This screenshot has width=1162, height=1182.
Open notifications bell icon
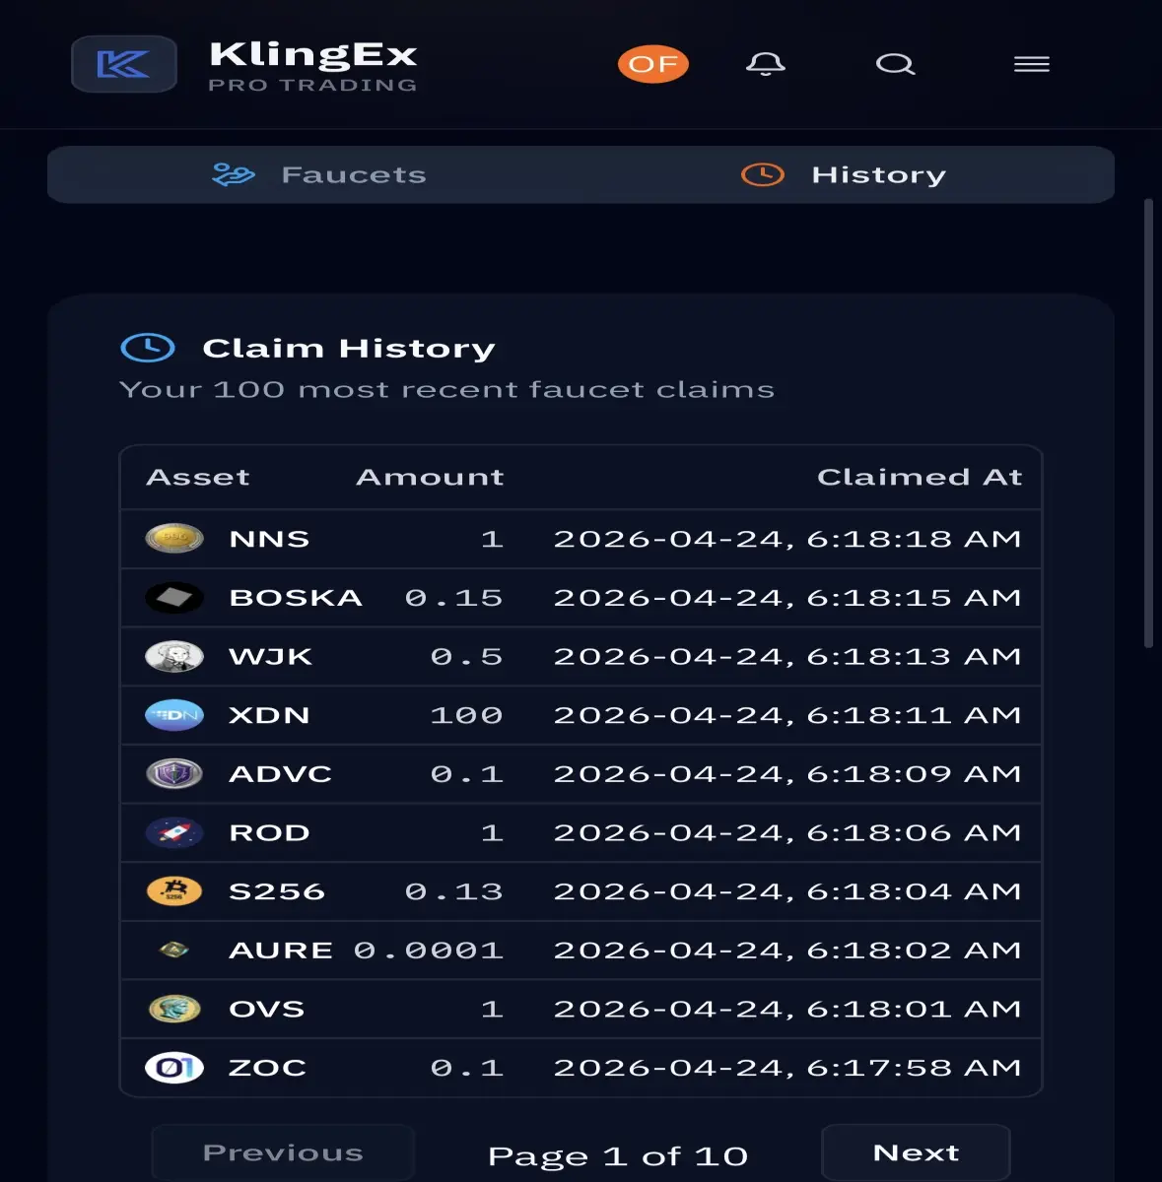pos(766,65)
